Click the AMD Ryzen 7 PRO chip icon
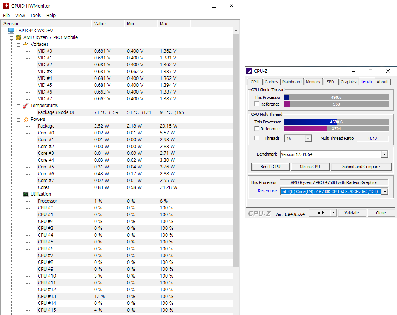This screenshot has height=315, width=397. pyautogui.click(x=19, y=37)
